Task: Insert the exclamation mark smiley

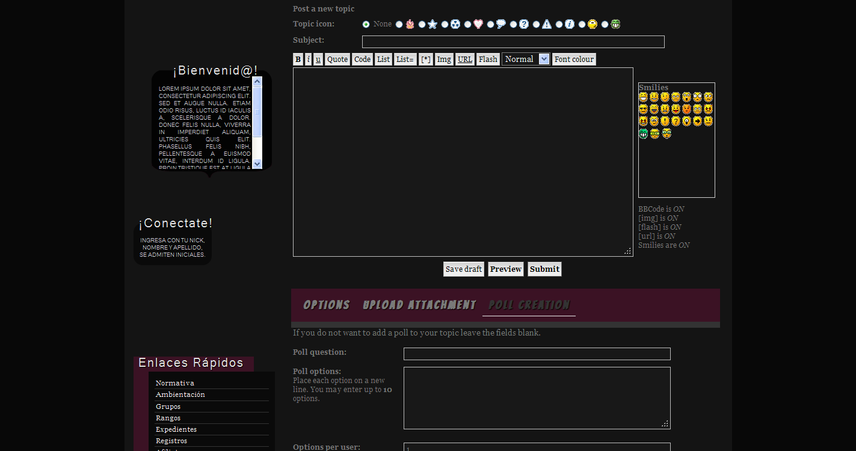Action: tap(665, 121)
